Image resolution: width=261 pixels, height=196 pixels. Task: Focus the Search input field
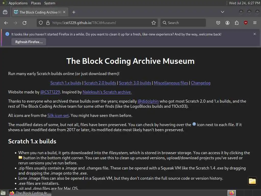coord(183,23)
